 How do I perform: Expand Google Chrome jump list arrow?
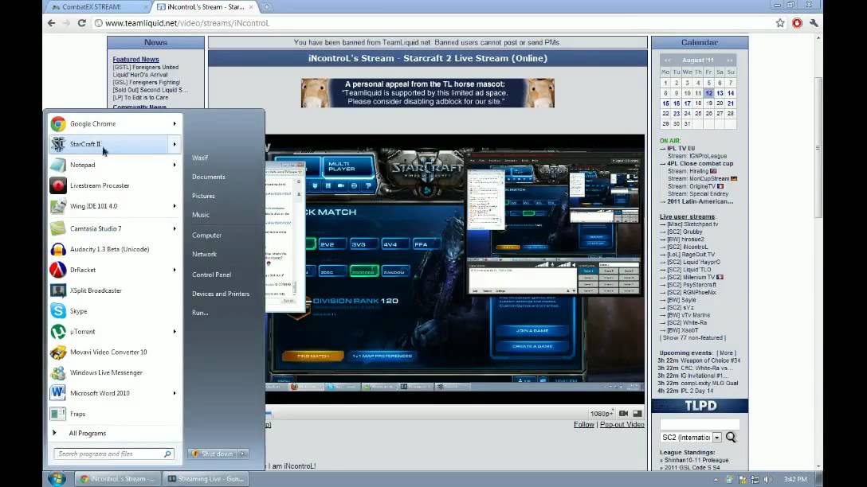[175, 123]
